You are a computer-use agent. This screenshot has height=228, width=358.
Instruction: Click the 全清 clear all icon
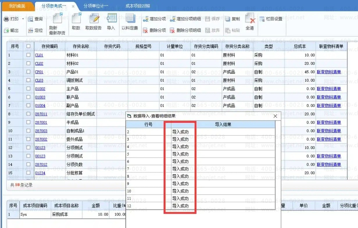pos(250,21)
